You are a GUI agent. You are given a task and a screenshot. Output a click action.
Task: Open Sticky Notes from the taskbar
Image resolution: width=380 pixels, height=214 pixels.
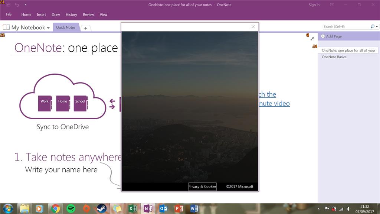point(117,208)
